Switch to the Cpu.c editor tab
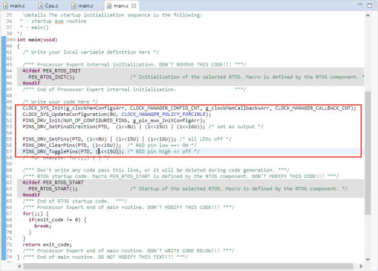378x271 pixels. (49, 6)
